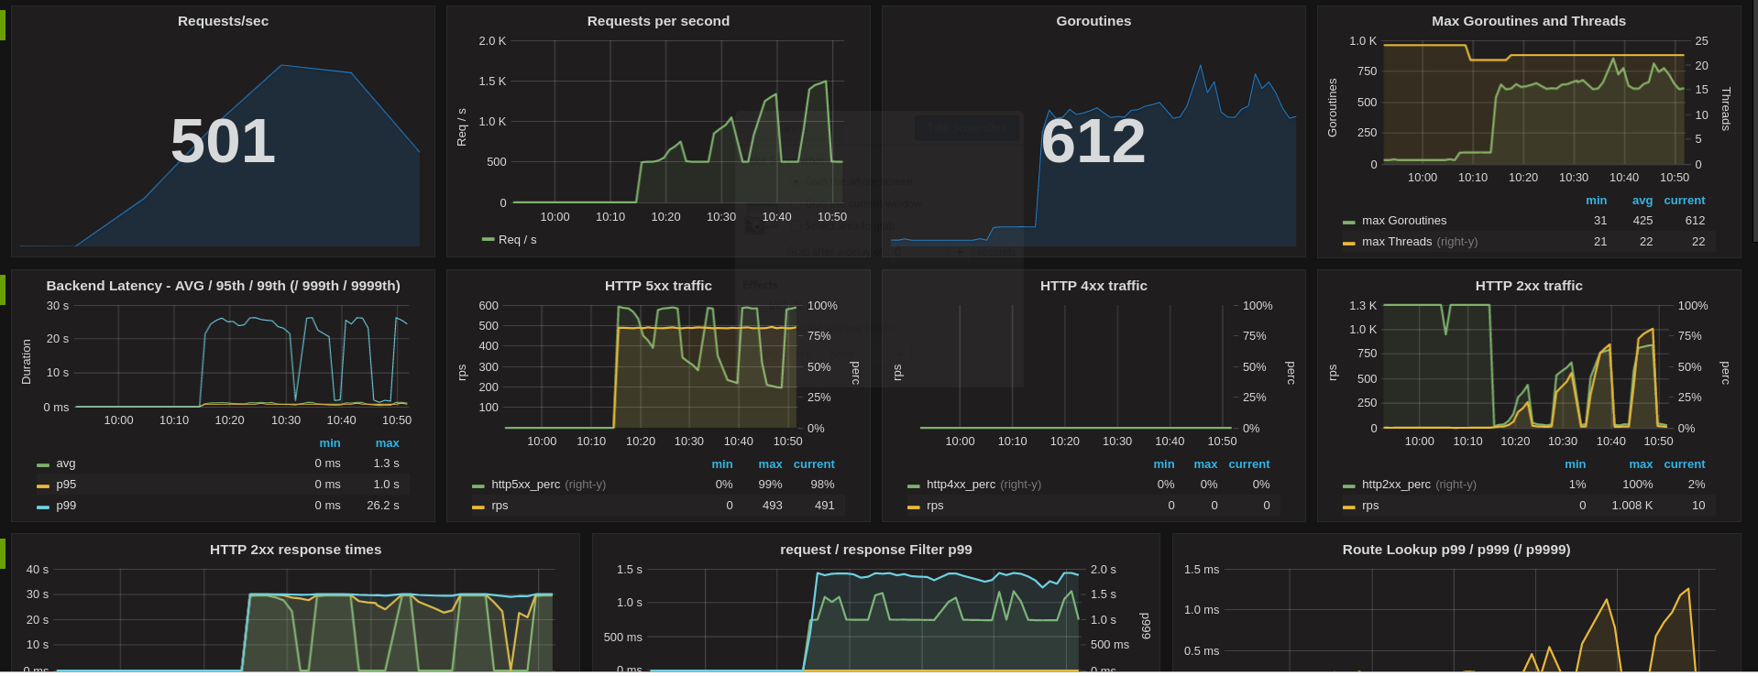
Task: Click the 1.3 s max value for avg
Action: tap(386, 463)
